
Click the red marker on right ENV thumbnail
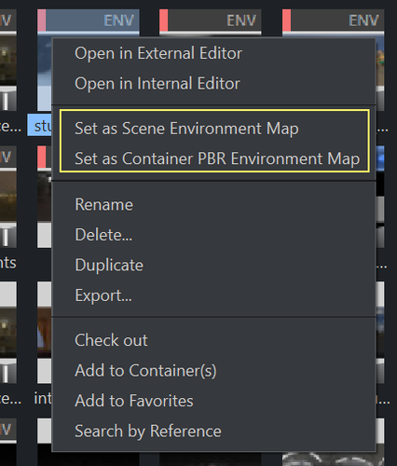286,21
